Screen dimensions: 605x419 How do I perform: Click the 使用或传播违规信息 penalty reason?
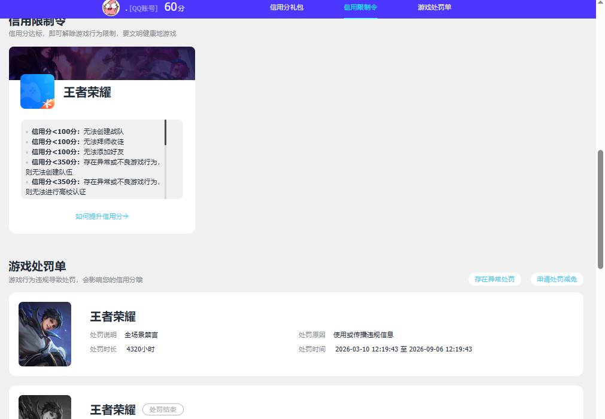tap(363, 335)
